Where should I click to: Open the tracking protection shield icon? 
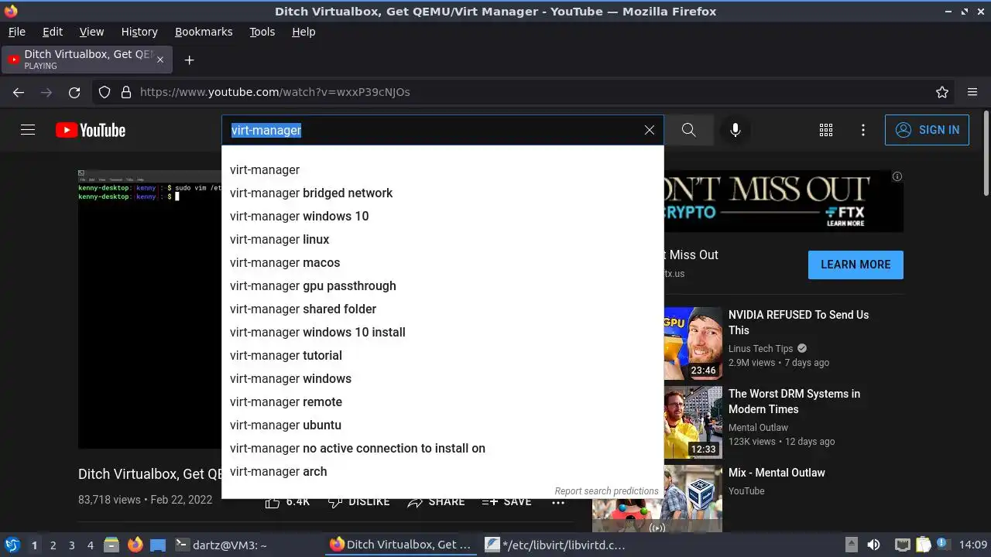(105, 92)
